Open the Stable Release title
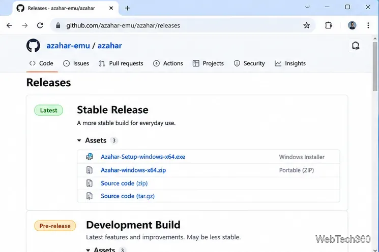The image size is (379, 252). click(x=112, y=110)
